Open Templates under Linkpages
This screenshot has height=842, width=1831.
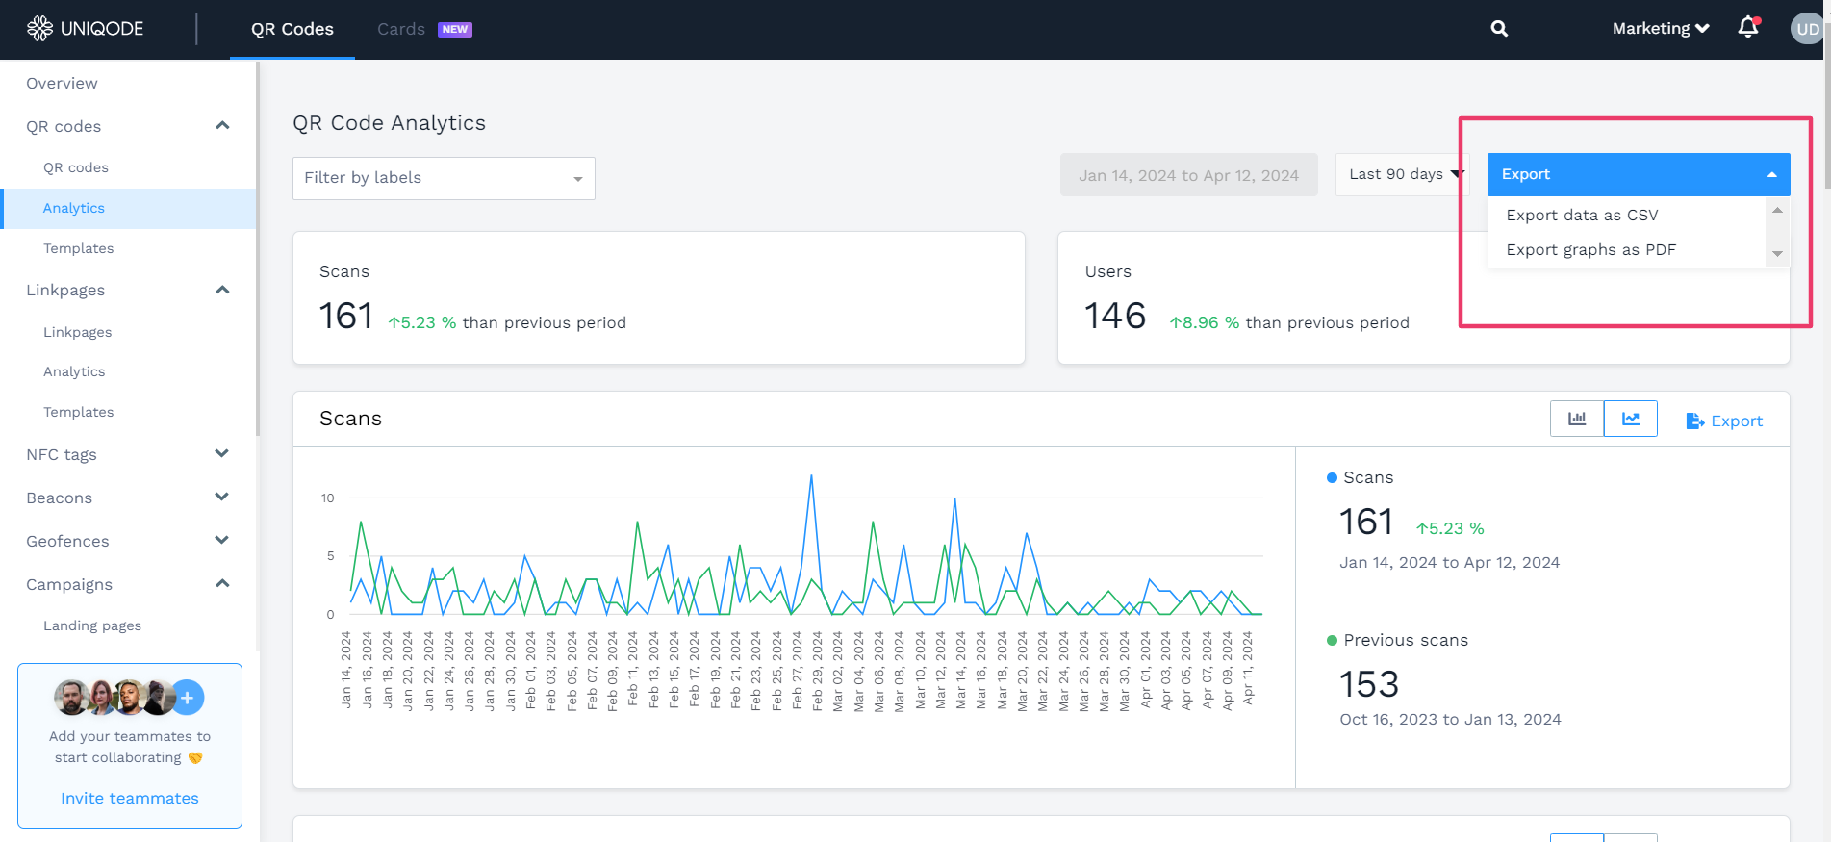(x=78, y=412)
